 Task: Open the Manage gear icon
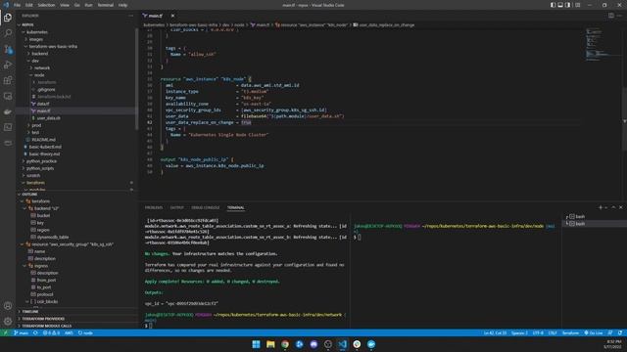tap(8, 322)
